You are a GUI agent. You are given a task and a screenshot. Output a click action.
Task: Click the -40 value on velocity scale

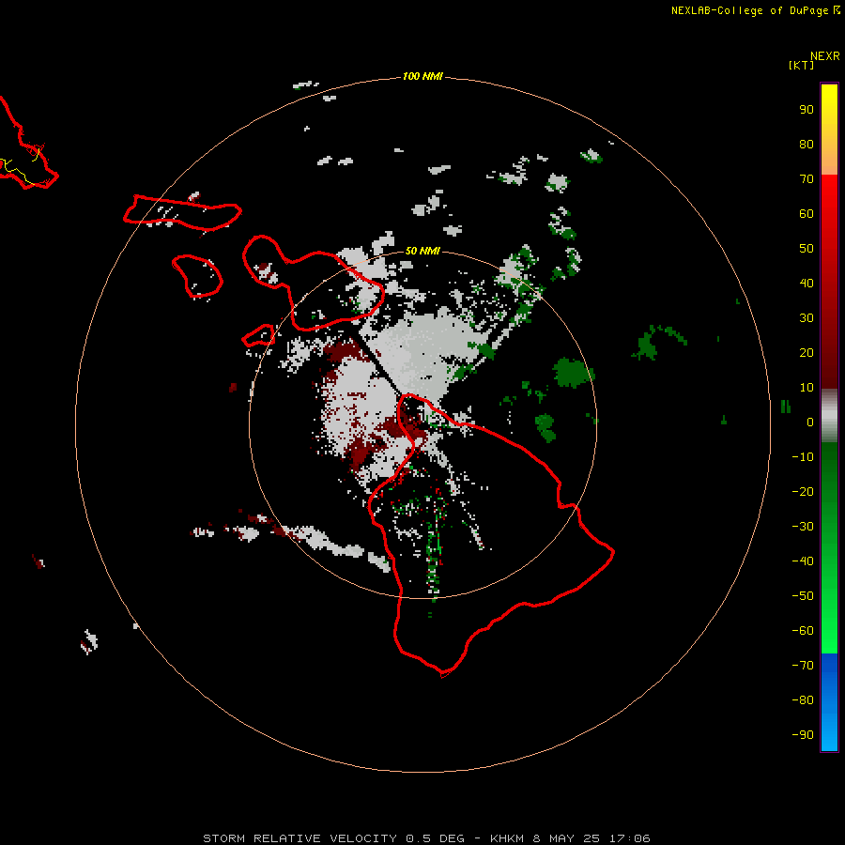point(803,561)
